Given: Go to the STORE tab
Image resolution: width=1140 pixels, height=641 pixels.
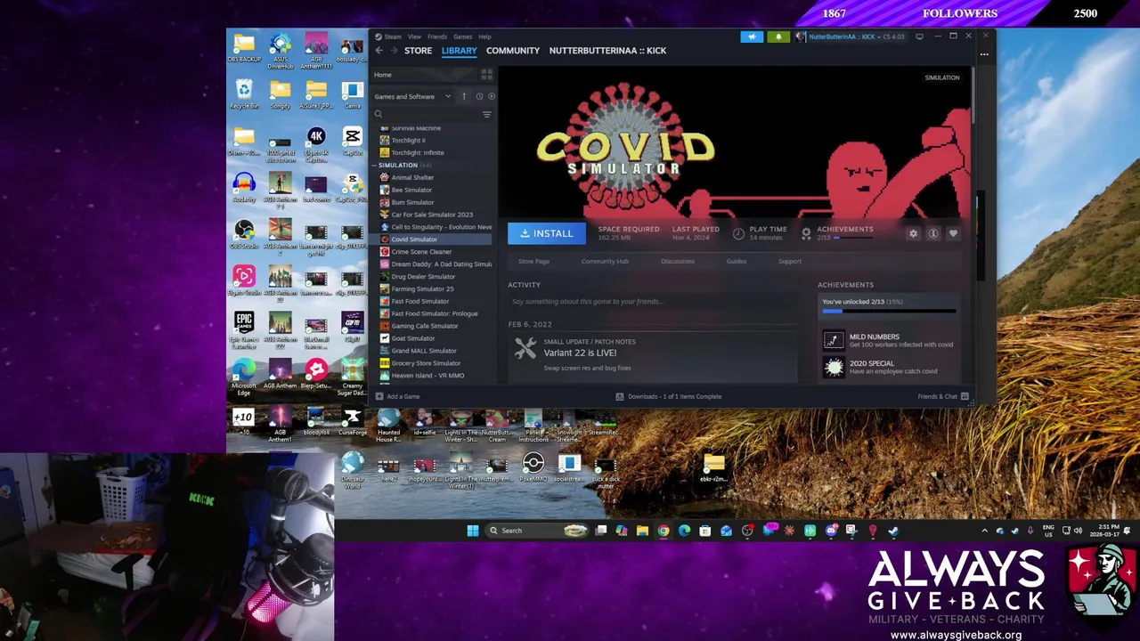Looking at the screenshot, I should pyautogui.click(x=418, y=51).
